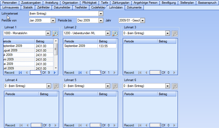Switch to the Anstellung tab

click(x=52, y=3)
